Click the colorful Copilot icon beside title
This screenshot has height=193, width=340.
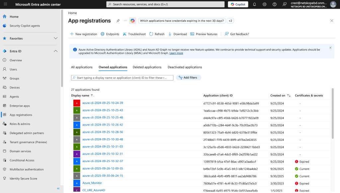pyautogui.click(x=133, y=21)
